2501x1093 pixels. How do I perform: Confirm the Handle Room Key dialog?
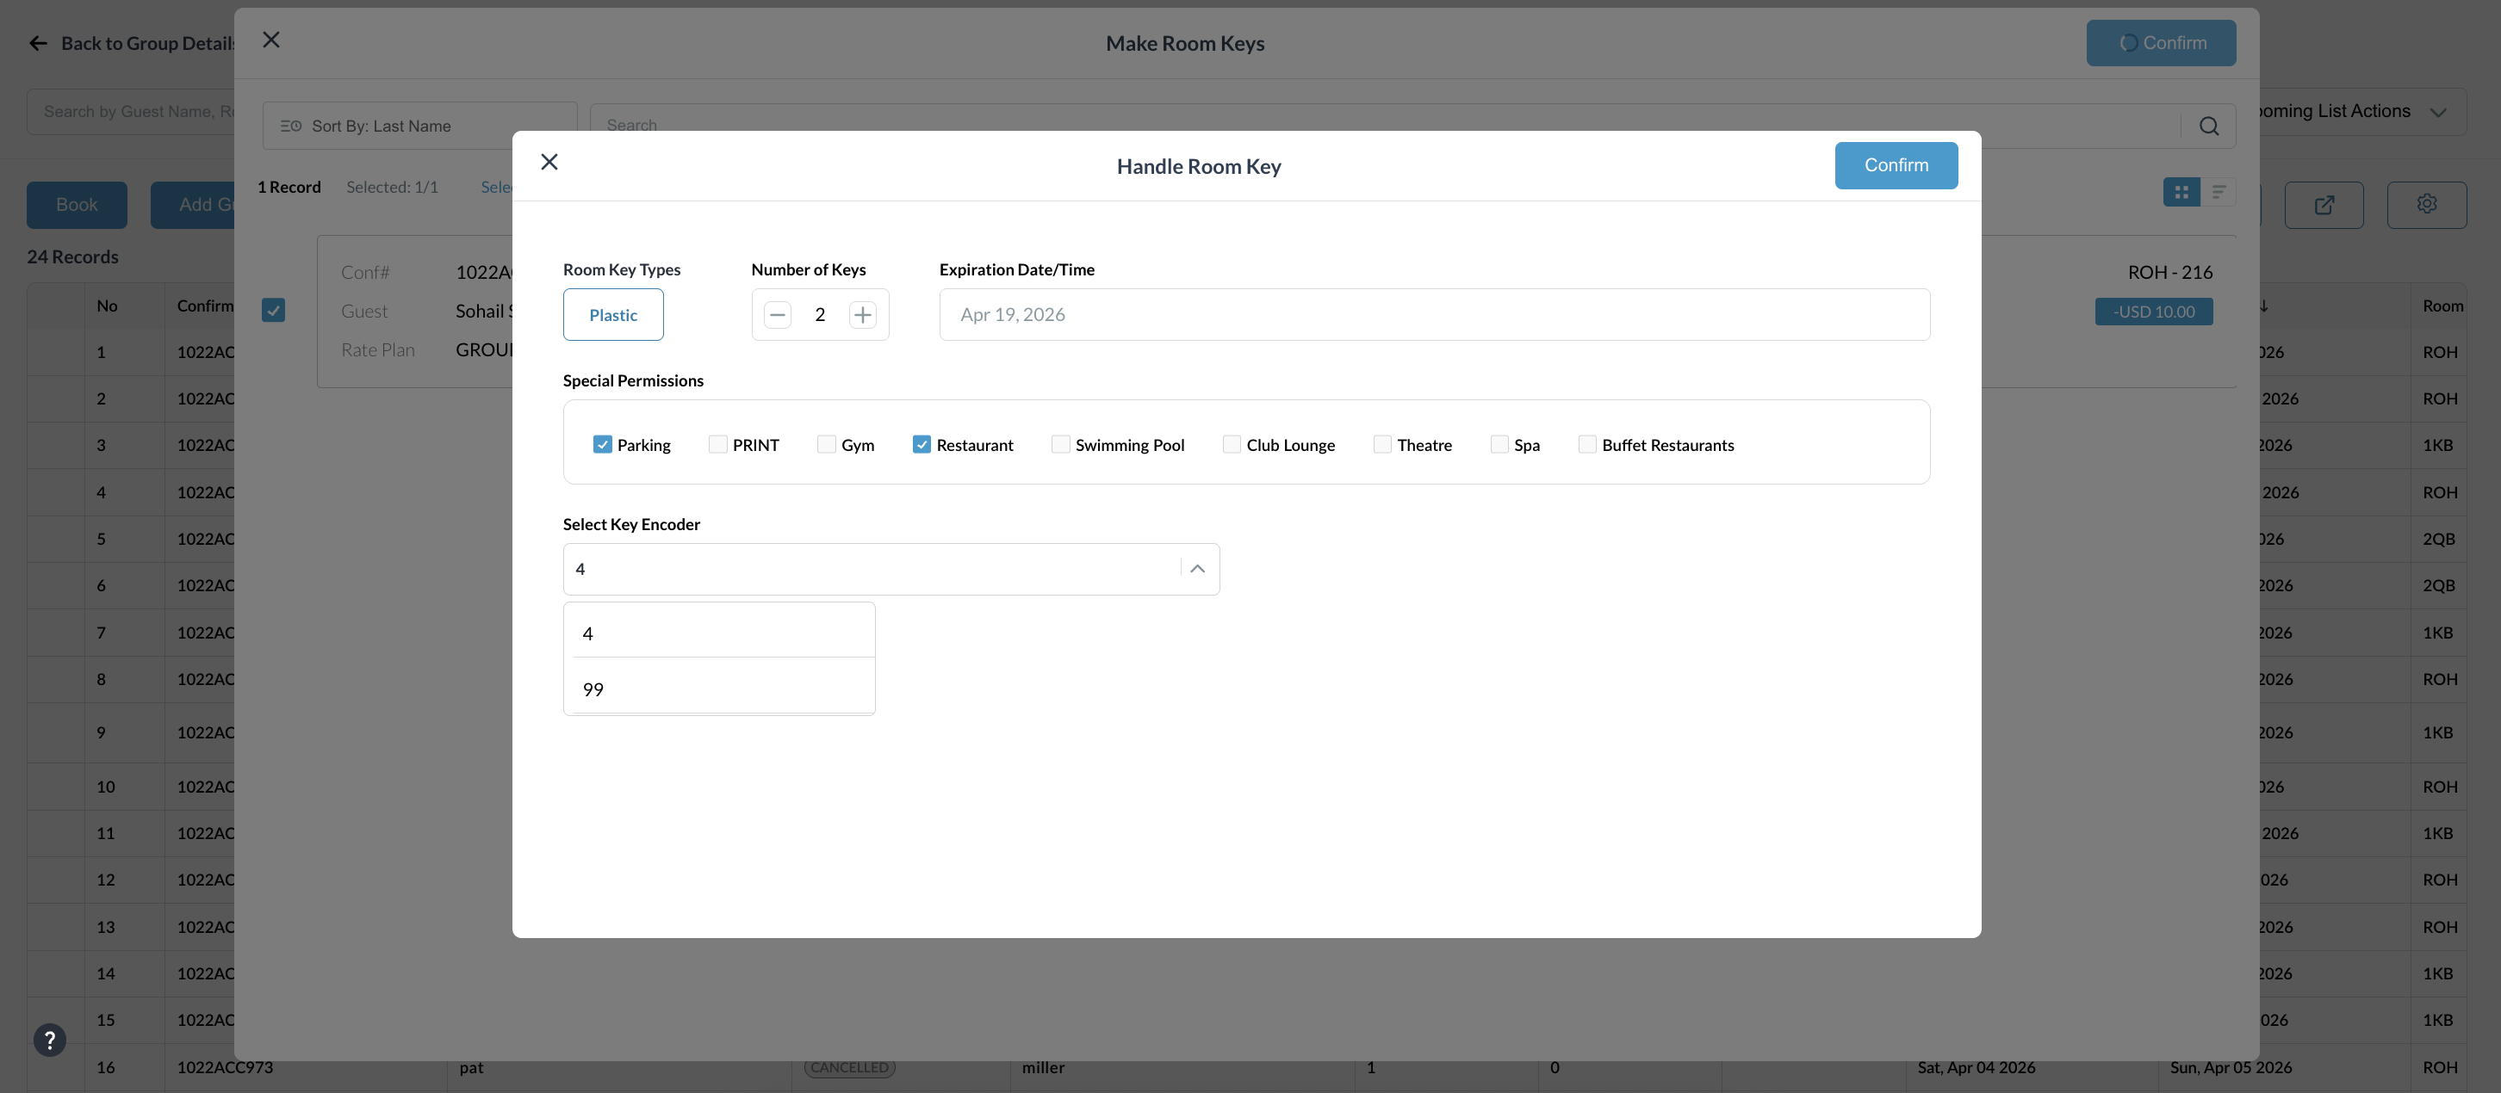[1896, 165]
